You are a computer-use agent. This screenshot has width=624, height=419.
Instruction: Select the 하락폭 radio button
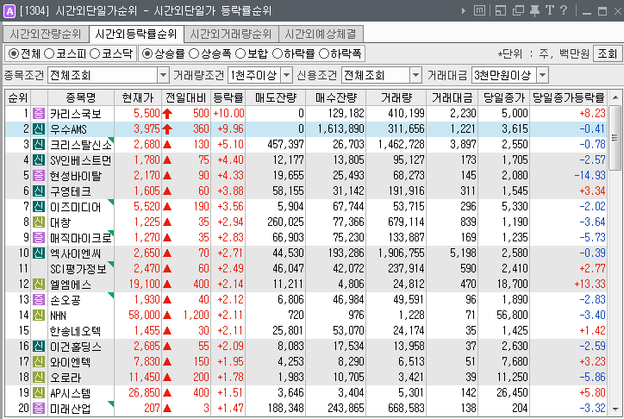(x=324, y=53)
